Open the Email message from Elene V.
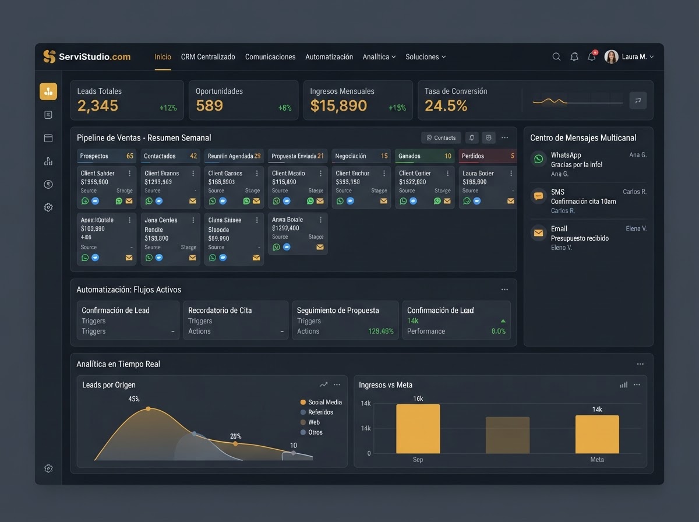Image resolution: width=699 pixels, height=522 pixels. (x=588, y=238)
